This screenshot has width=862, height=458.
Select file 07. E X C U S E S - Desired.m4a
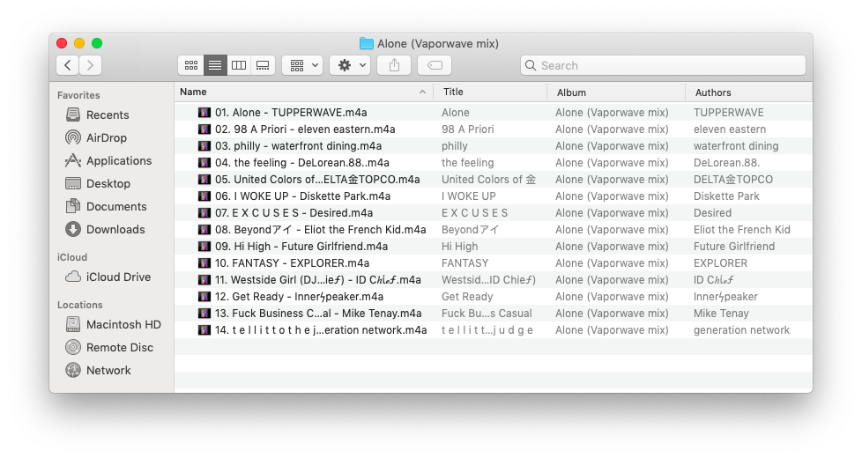(294, 213)
